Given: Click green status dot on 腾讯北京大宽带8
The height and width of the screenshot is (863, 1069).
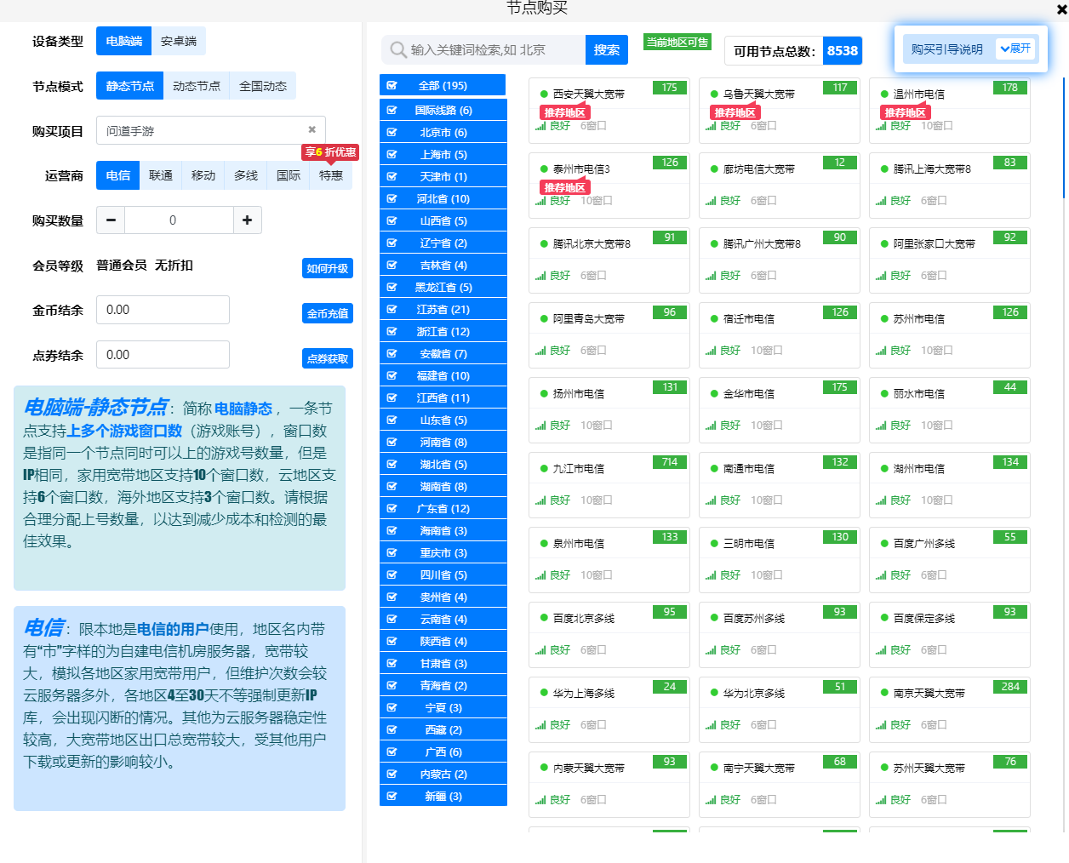Looking at the screenshot, I should point(544,243).
